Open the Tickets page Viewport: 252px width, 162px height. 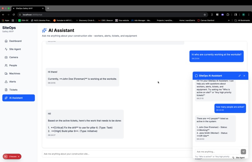pos(18,90)
